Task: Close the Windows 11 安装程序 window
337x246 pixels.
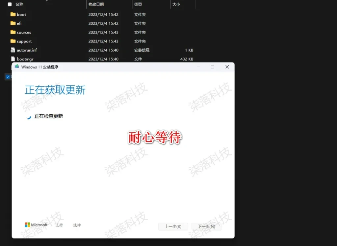Action: (x=227, y=67)
